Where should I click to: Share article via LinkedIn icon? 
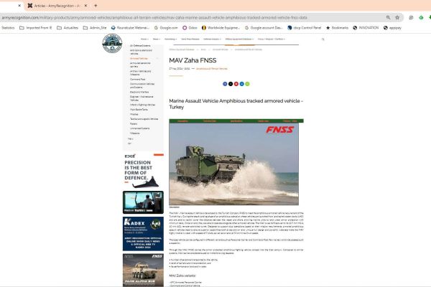[241, 84]
